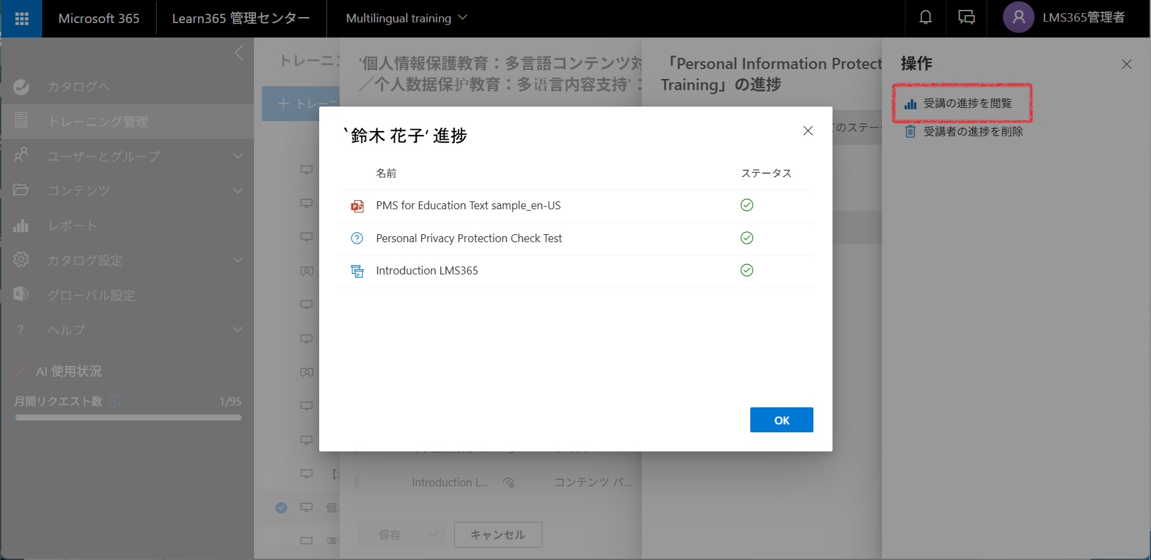
Task: Toggle the checked training row checkbox
Action: click(281, 507)
